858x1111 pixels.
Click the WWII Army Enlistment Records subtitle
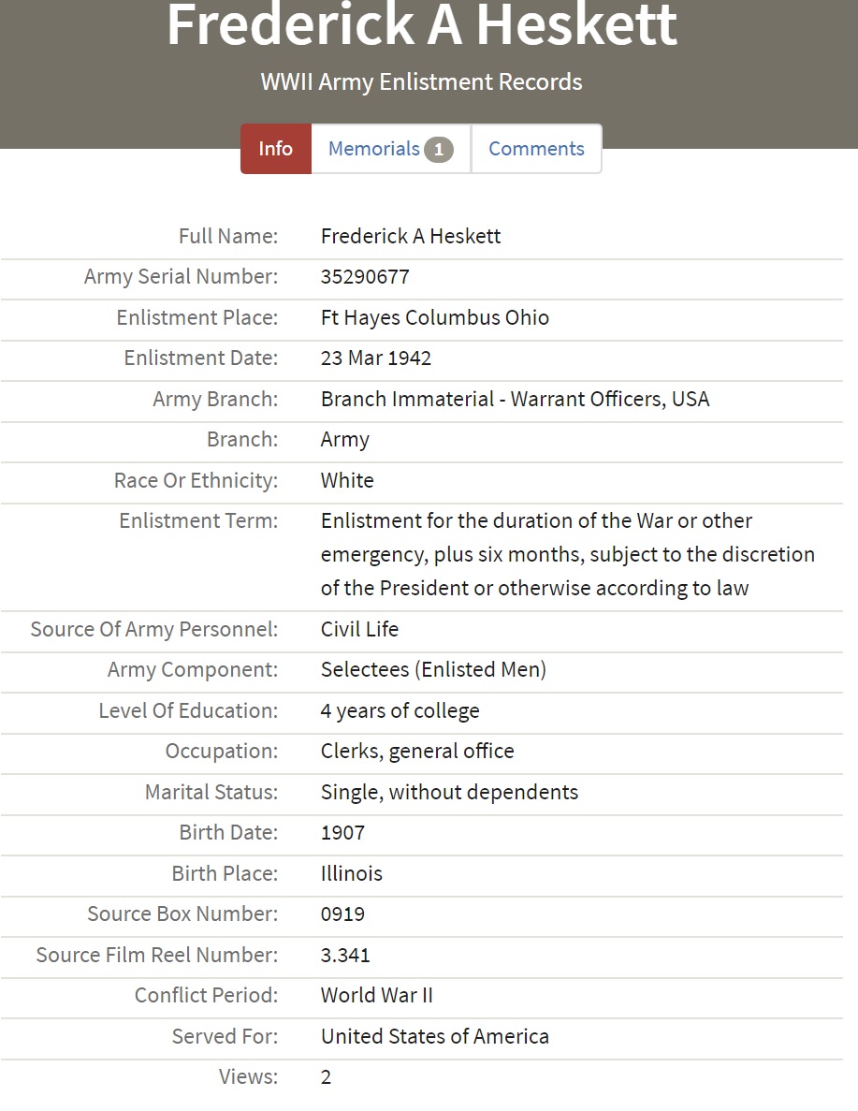[421, 82]
